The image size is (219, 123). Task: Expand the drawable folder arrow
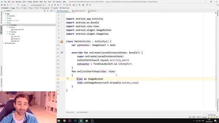tap(8, 25)
